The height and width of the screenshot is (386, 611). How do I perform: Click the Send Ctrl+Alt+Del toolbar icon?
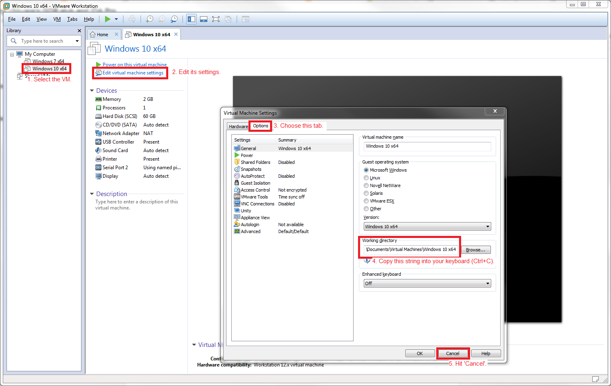[x=132, y=19]
